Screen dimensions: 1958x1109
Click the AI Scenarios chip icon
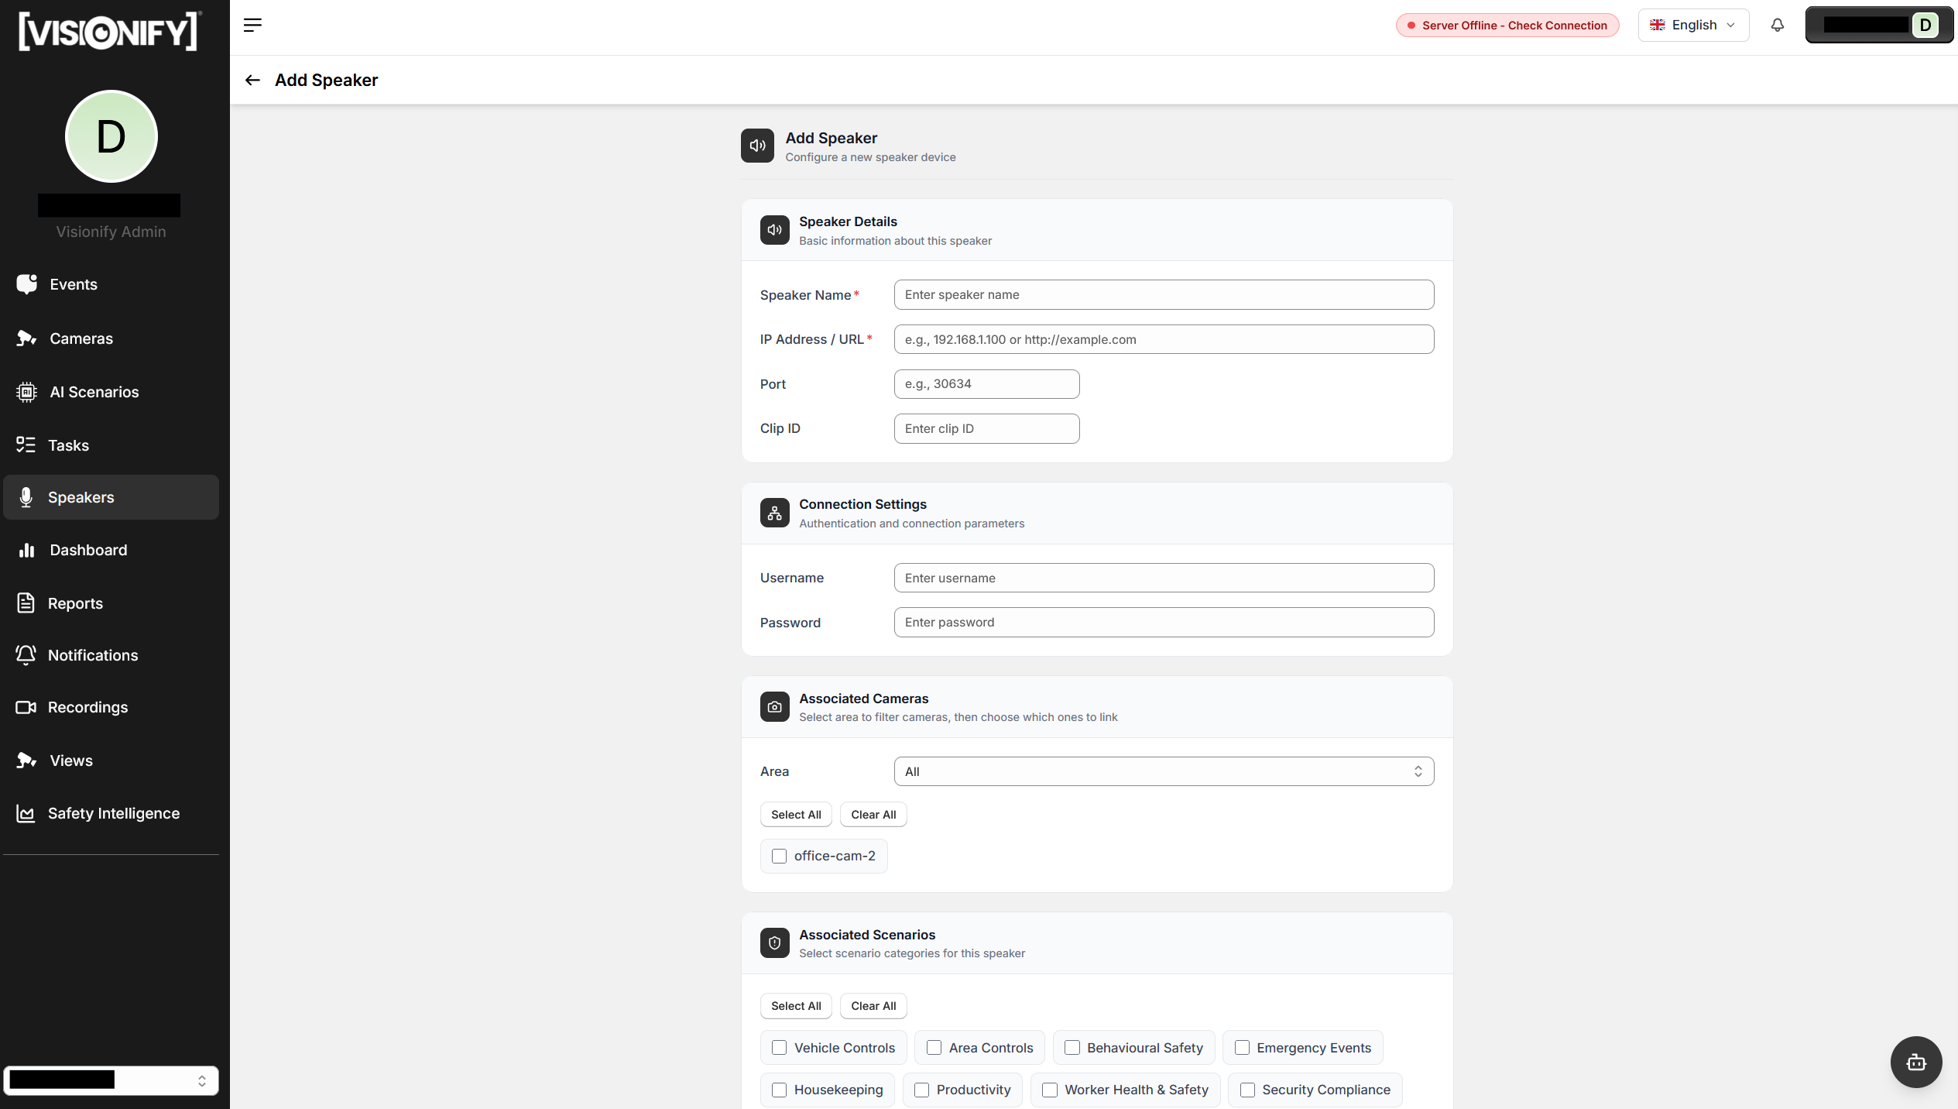tap(26, 392)
